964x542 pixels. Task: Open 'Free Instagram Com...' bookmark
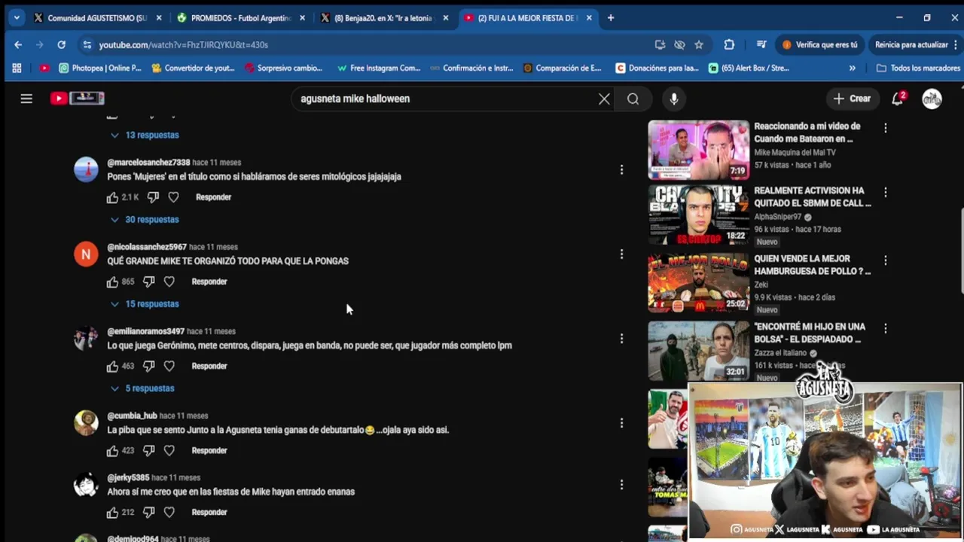coord(379,68)
